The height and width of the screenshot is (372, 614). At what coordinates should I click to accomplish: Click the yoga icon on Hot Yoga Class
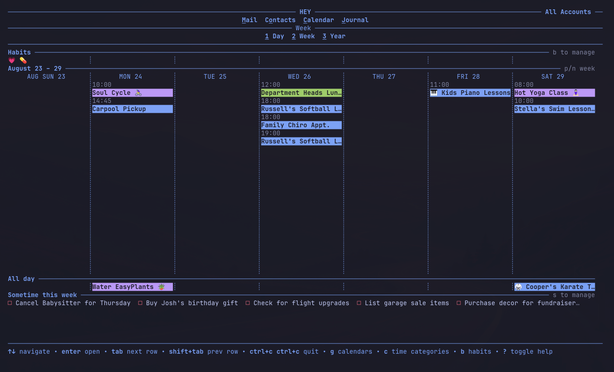pyautogui.click(x=576, y=93)
